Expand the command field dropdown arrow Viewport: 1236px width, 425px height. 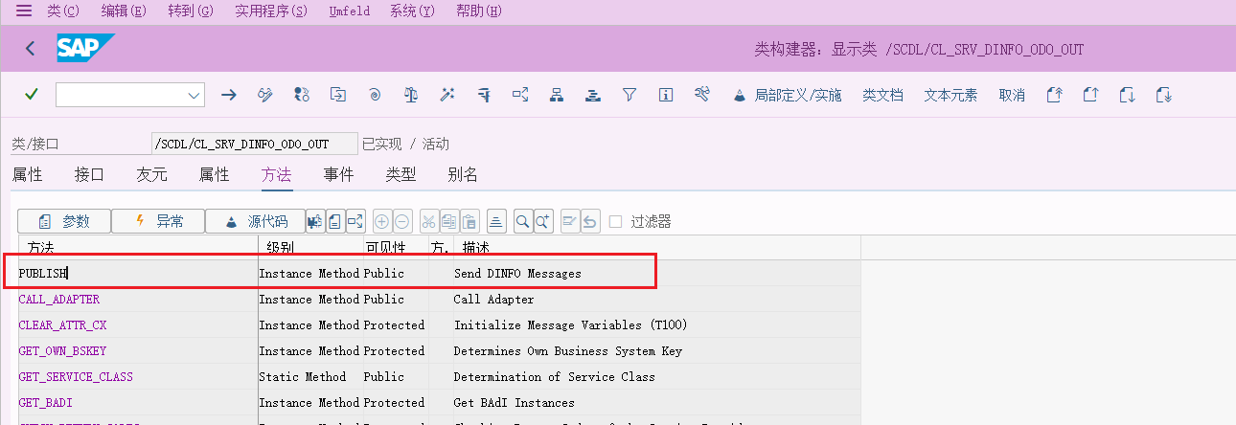195,95
